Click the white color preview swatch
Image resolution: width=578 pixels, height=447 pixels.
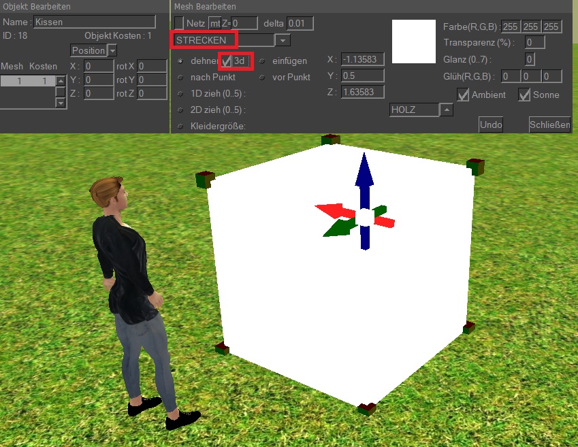coord(414,42)
